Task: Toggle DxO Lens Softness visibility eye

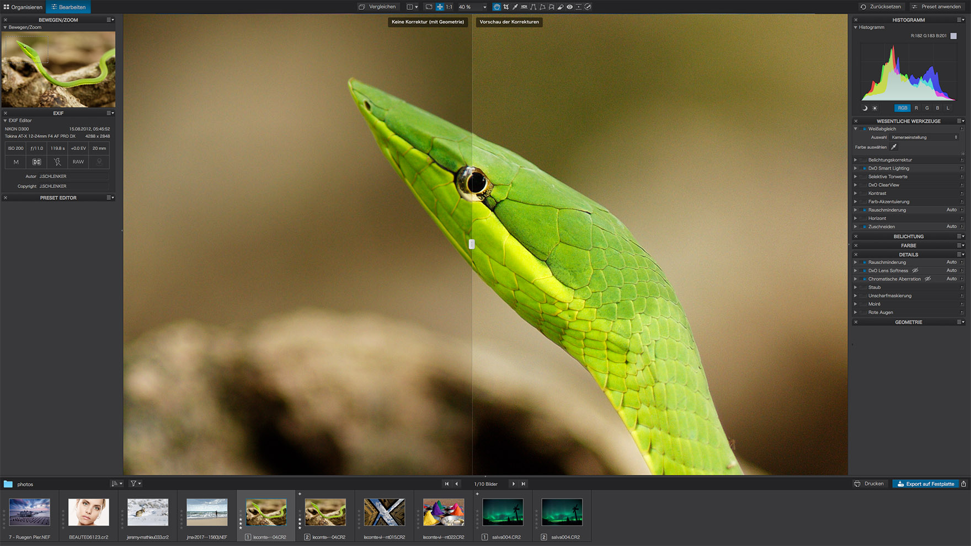Action: pos(915,271)
